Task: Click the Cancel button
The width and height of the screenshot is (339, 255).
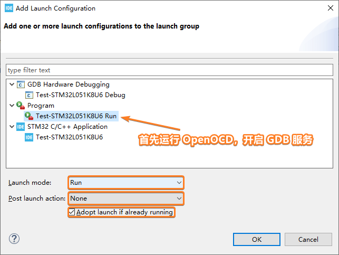Action: (308, 239)
